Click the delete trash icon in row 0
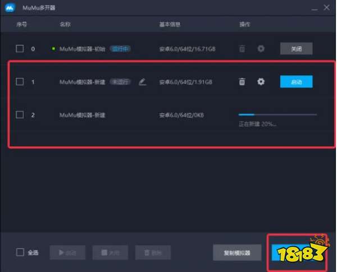337x272 pixels. 242,49
